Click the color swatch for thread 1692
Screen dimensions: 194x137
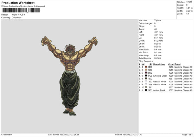click(x=146, y=79)
